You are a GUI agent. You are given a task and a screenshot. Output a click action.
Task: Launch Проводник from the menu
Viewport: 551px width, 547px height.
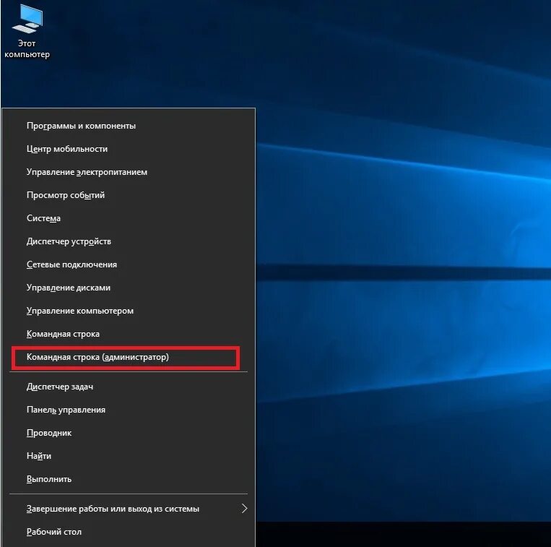[129, 433]
